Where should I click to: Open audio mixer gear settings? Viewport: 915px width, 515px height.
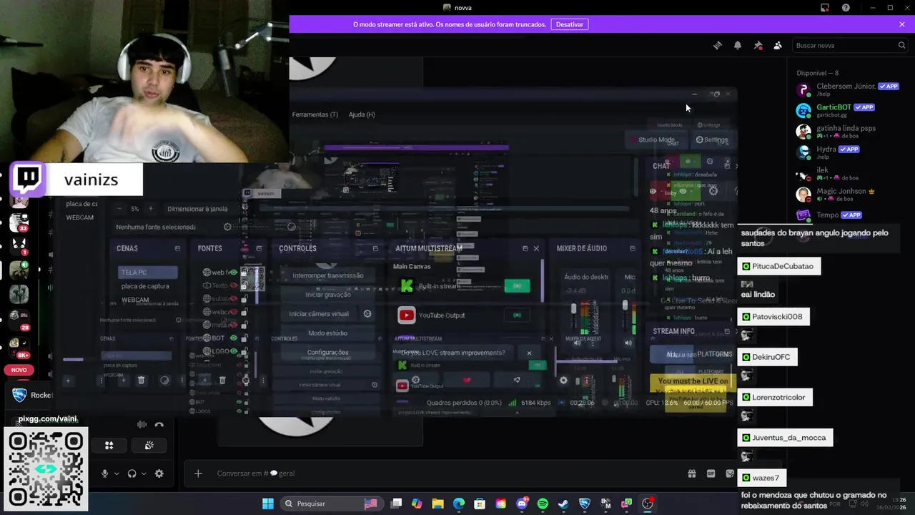click(563, 381)
